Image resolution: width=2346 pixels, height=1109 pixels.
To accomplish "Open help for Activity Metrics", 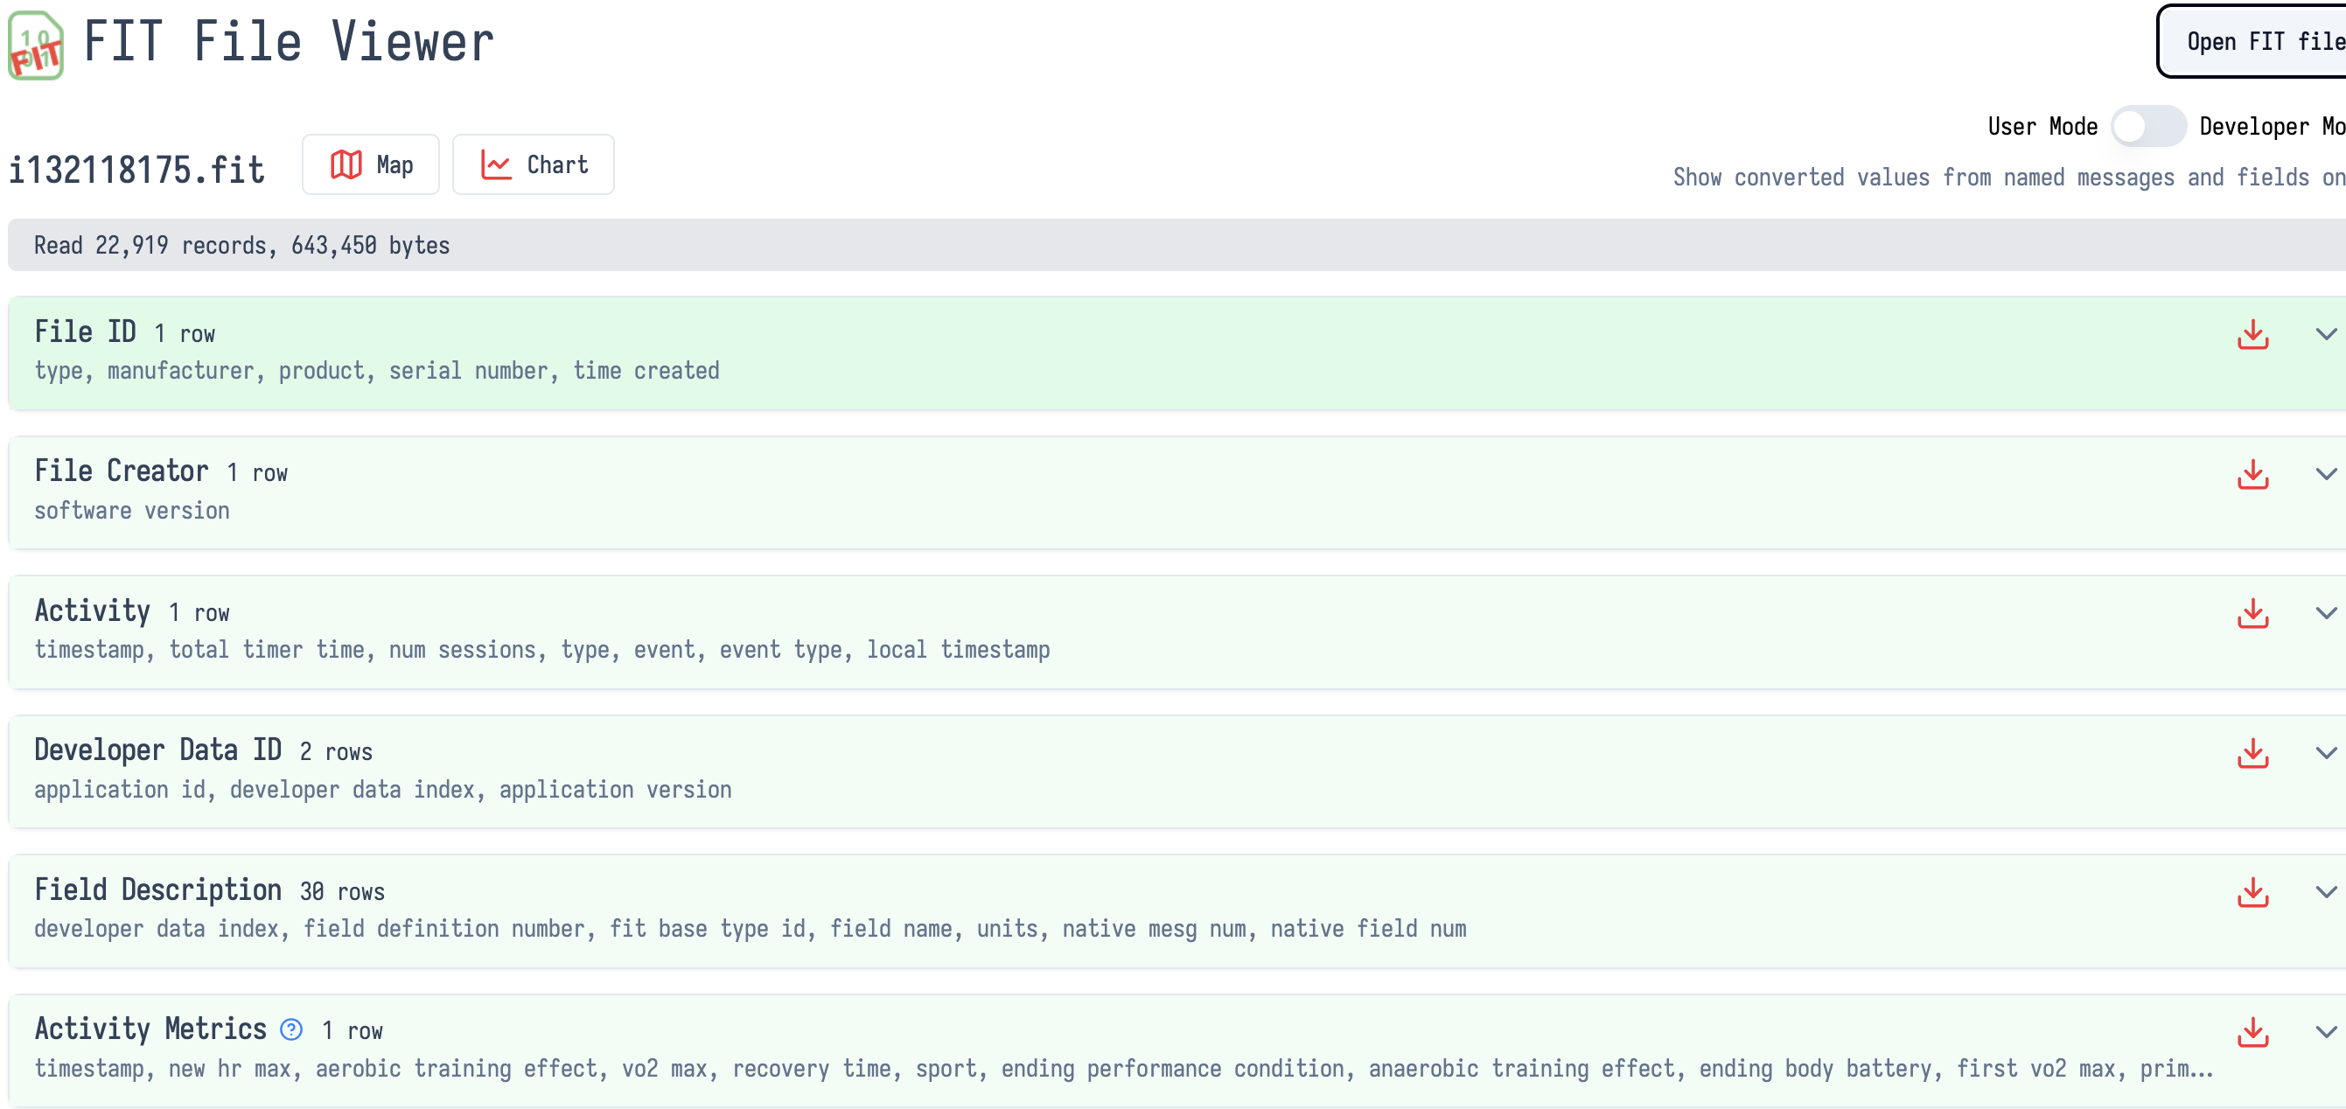I will (290, 1029).
